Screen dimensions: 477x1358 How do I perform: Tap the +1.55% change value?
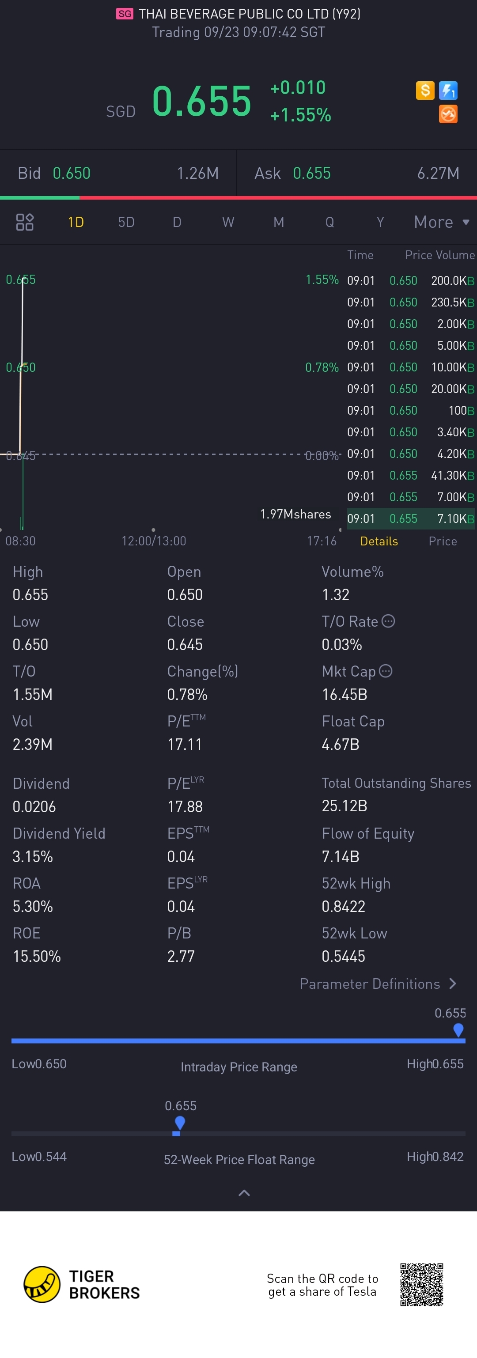(300, 114)
